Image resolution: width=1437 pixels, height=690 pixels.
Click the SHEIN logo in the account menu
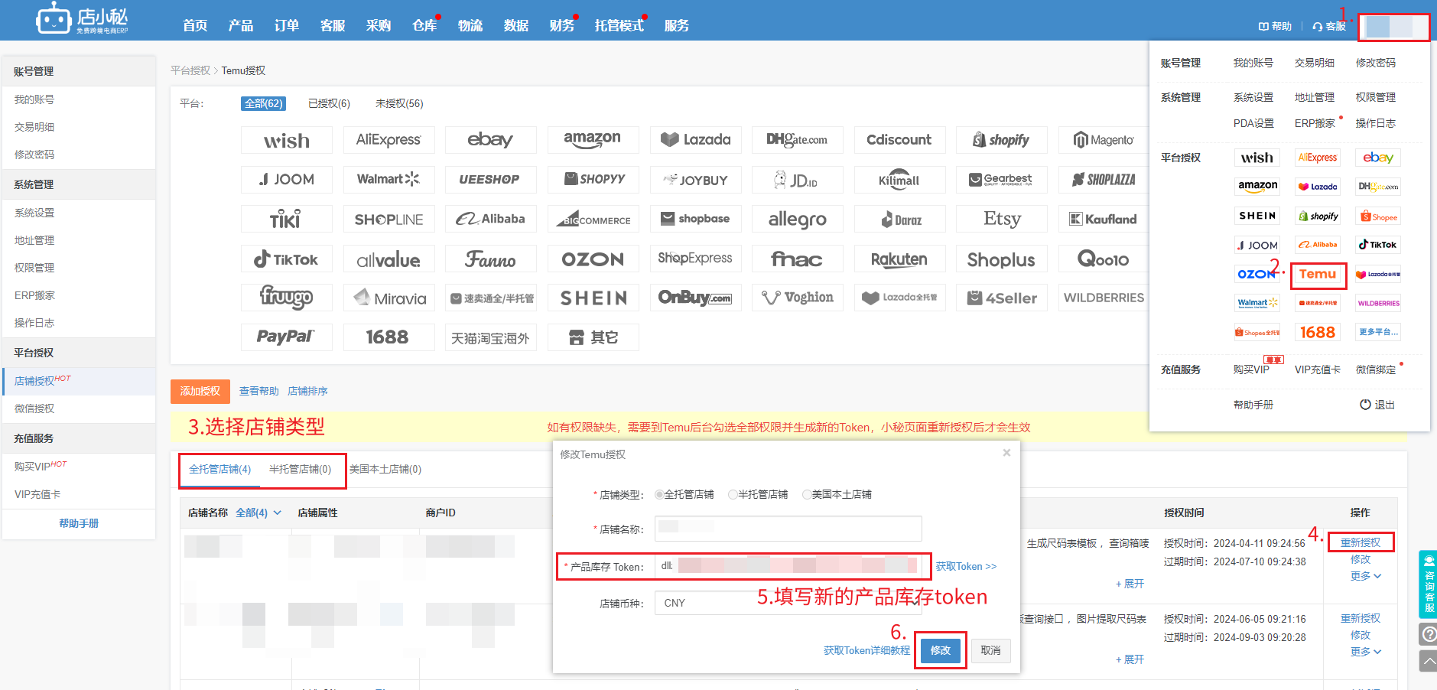point(1257,216)
